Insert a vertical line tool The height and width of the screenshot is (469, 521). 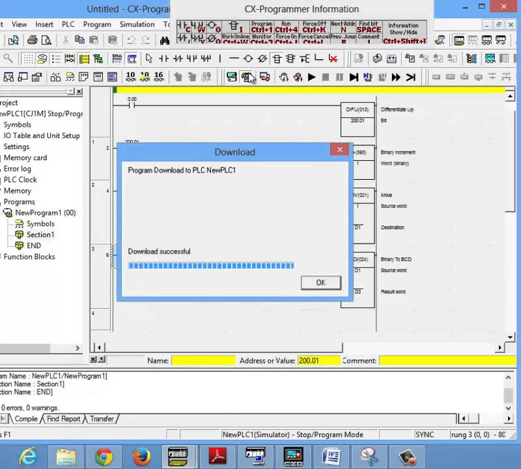[220, 59]
